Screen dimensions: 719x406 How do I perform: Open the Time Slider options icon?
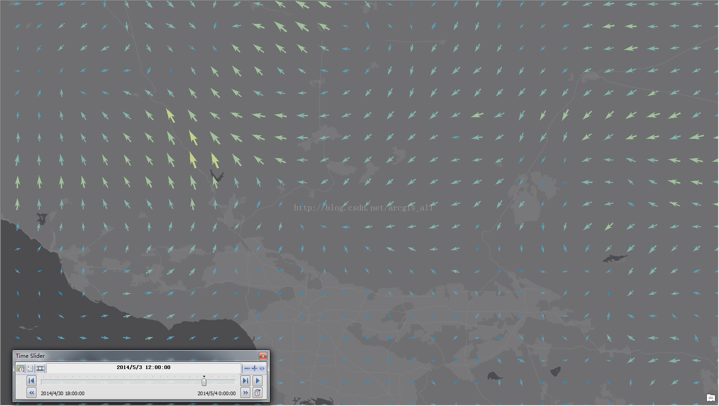pos(30,369)
